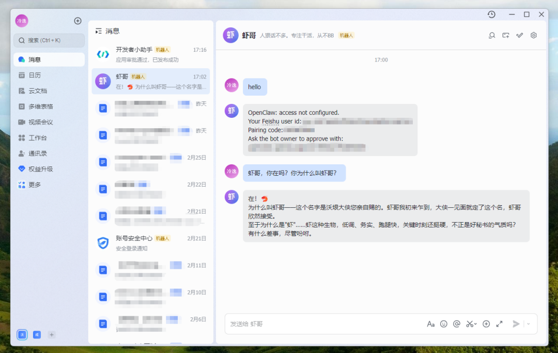View session history via the clock icon

[491, 15]
